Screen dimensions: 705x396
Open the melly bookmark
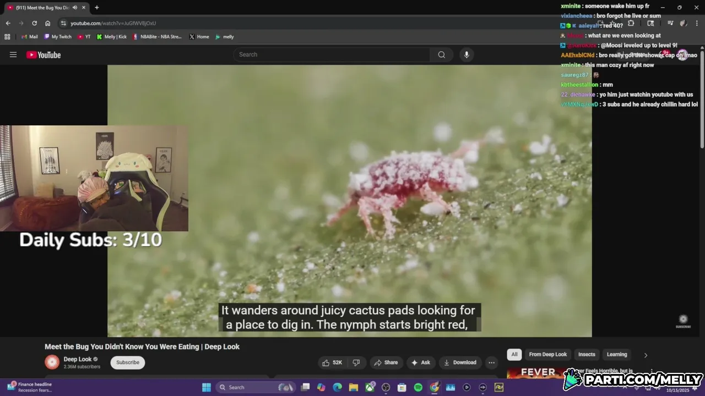225,37
